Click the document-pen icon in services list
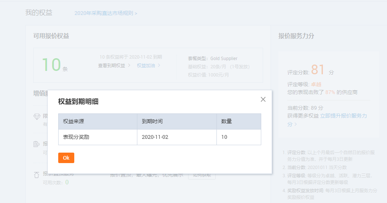The height and width of the screenshot is (203, 387). 37,144
